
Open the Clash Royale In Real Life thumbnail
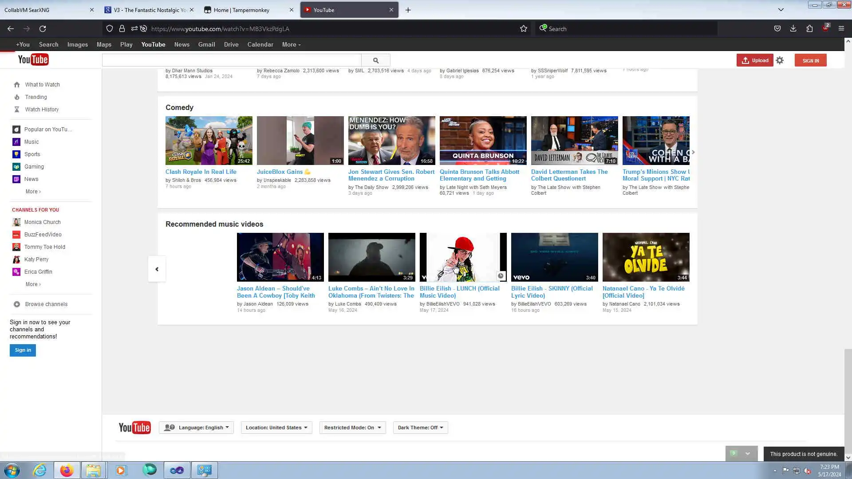pyautogui.click(x=209, y=141)
